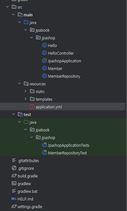This screenshot has height=211, width=127.
Task: Open the settings.gradle file
Action: [x=30, y=207]
